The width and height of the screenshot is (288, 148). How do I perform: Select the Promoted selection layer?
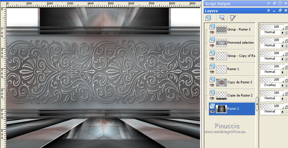240,42
